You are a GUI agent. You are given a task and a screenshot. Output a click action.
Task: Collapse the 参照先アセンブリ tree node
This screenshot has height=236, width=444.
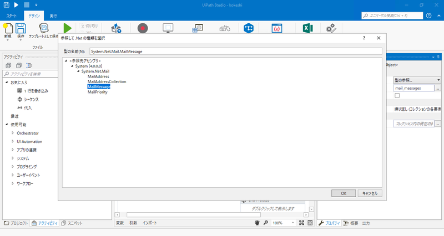pyautogui.click(x=65, y=60)
